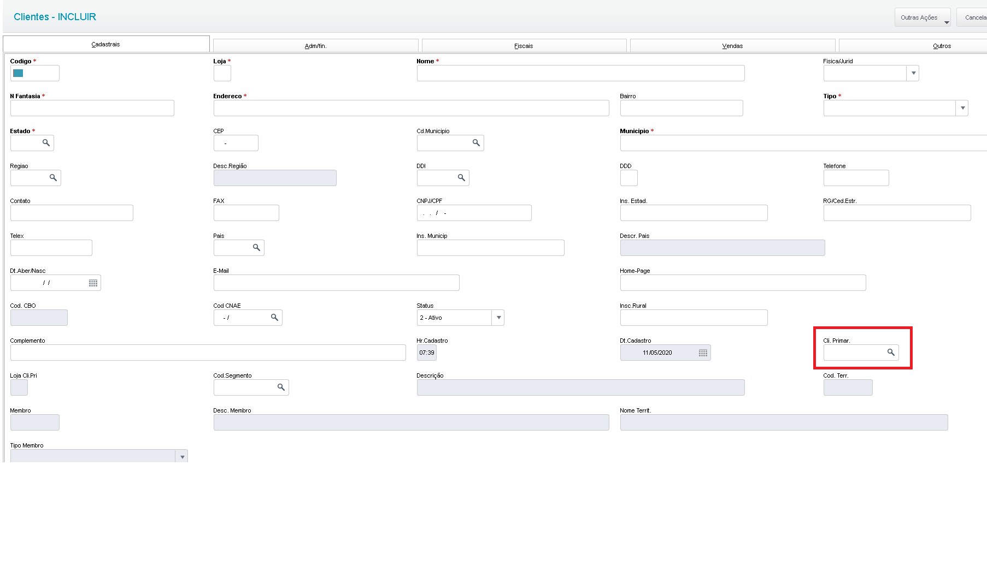Click the Ins. Estad. field

click(x=694, y=213)
